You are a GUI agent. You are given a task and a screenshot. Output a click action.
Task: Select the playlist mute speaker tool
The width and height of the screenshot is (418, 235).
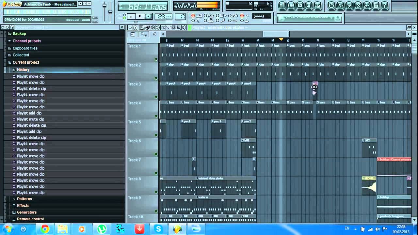(158, 28)
